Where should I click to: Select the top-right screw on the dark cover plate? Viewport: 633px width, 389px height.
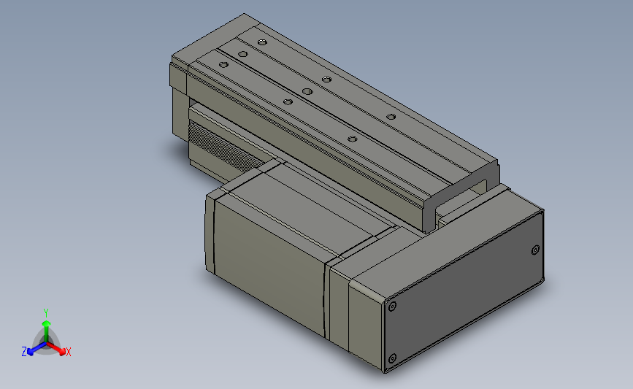(535, 250)
